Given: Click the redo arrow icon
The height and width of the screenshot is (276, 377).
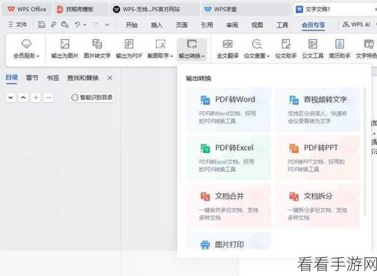Looking at the screenshot, I should click(x=96, y=25).
